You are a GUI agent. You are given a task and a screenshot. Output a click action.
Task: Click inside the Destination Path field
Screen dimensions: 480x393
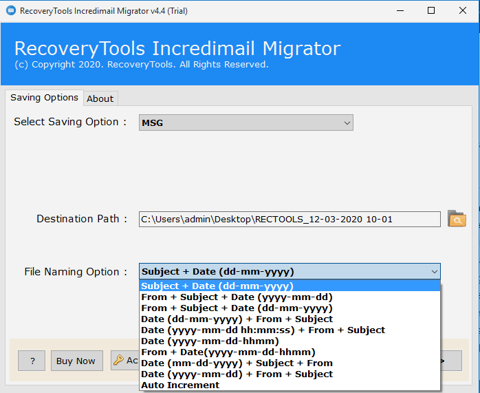pos(290,219)
